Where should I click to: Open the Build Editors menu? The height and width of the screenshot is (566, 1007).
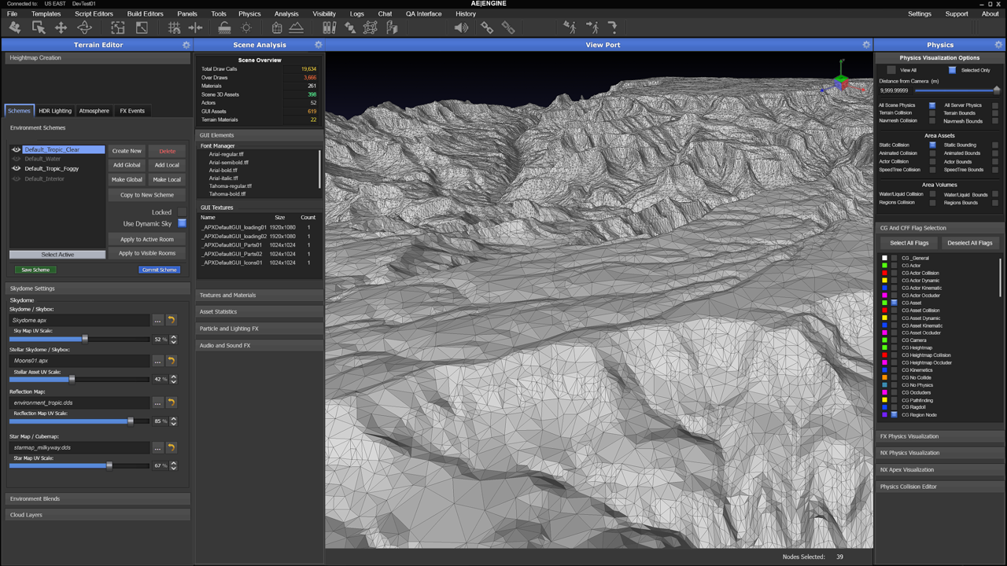click(x=145, y=13)
